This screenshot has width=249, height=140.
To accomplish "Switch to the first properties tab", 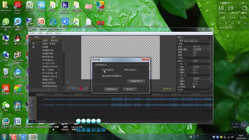I will pyautogui.click(x=181, y=40).
